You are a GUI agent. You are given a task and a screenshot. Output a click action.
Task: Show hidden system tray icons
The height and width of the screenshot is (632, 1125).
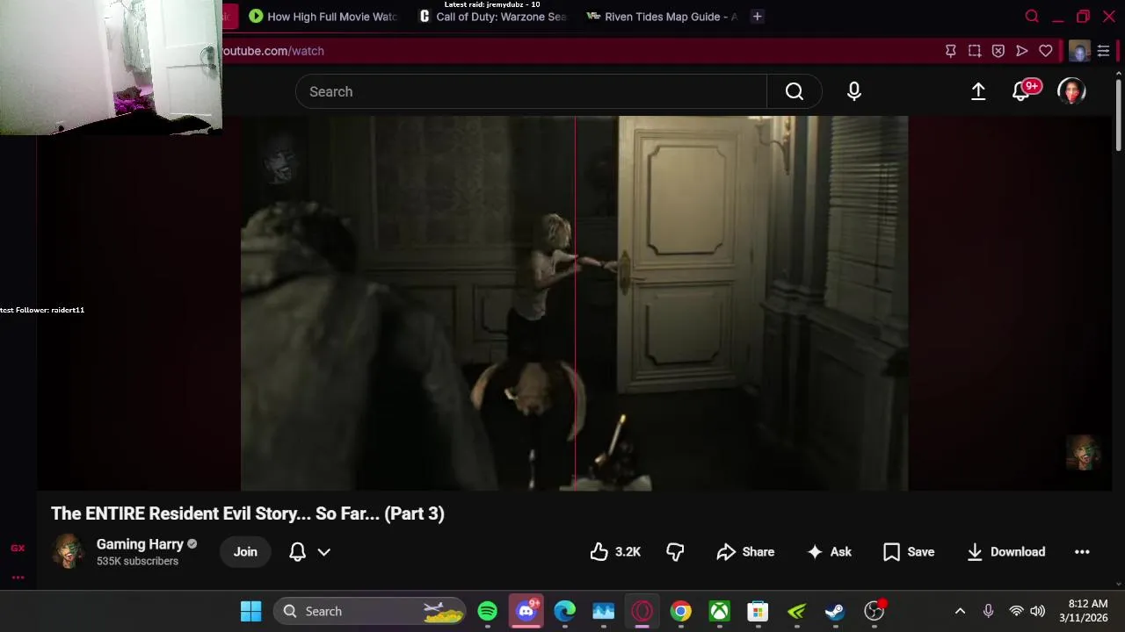click(960, 611)
